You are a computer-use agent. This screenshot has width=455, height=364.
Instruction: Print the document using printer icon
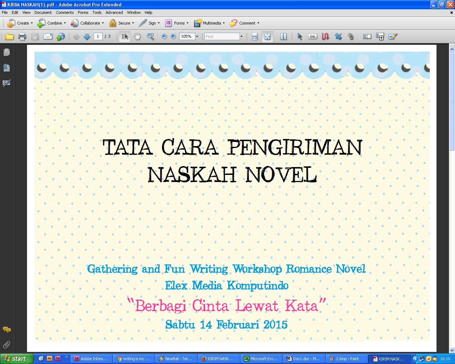pyautogui.click(x=22, y=37)
